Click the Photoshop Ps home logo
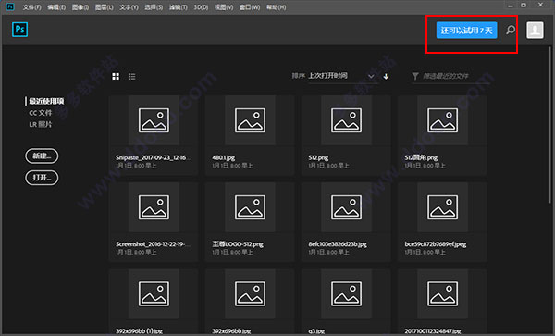The width and height of the screenshot is (555, 336). [x=19, y=30]
